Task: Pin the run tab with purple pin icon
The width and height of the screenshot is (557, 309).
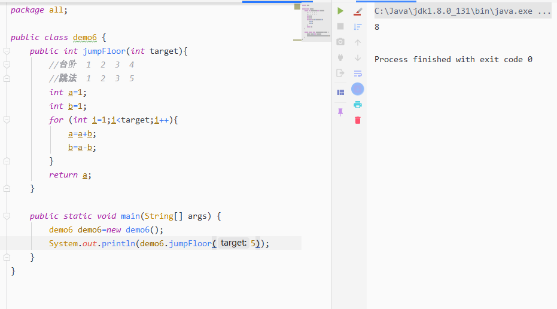Action: click(x=340, y=112)
